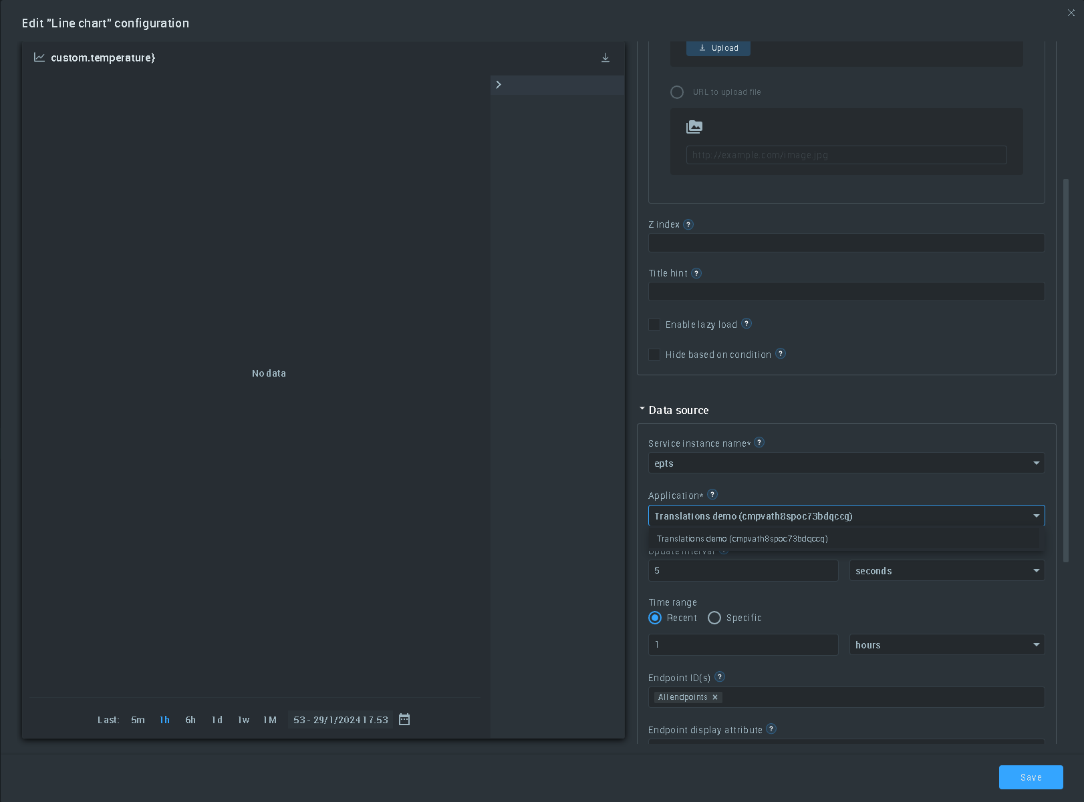Remove the All endpoints tag
The width and height of the screenshot is (1084, 802).
coord(715,697)
